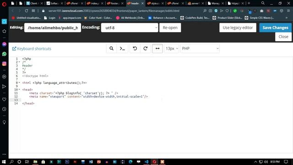The image size is (293, 165).
Task: Open Windows taskbar search
Action: (11, 162)
